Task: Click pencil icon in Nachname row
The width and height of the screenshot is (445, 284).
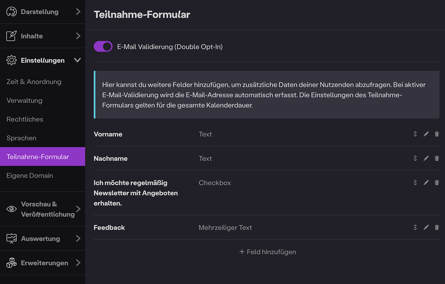Action: pyautogui.click(x=426, y=158)
